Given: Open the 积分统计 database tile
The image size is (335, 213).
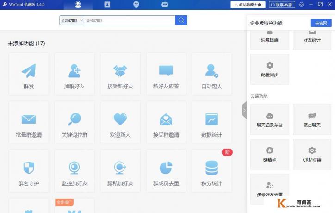Looking at the screenshot, I should 212,171.
